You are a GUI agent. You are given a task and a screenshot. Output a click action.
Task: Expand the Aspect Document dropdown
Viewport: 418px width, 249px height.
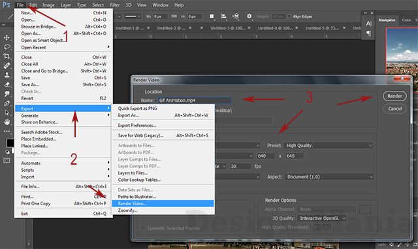coord(329,176)
